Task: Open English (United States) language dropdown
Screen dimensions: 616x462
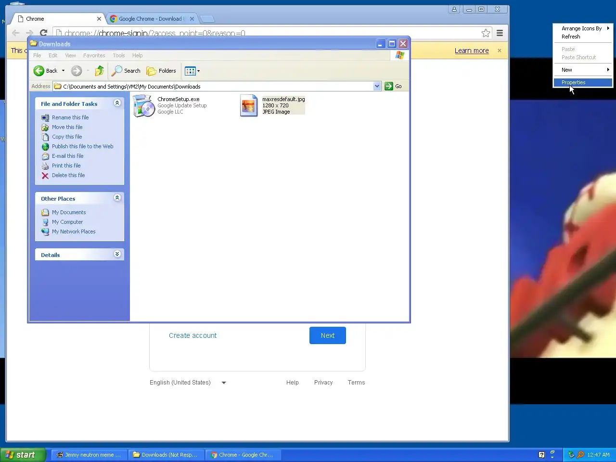Action: click(188, 383)
